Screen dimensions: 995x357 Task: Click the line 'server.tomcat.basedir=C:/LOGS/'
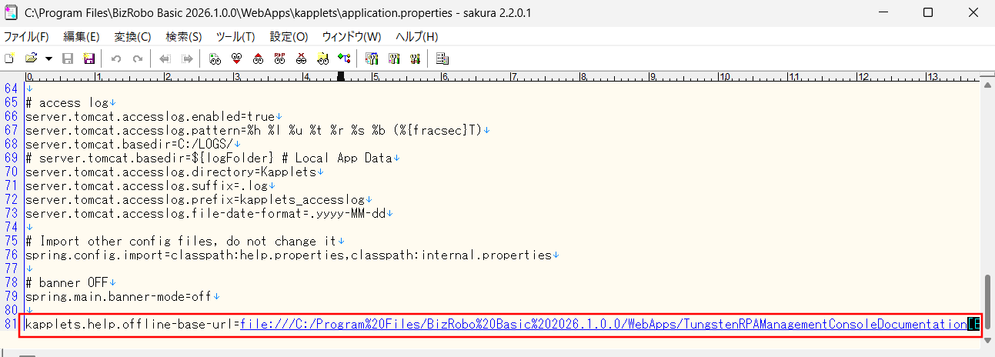[x=129, y=144]
